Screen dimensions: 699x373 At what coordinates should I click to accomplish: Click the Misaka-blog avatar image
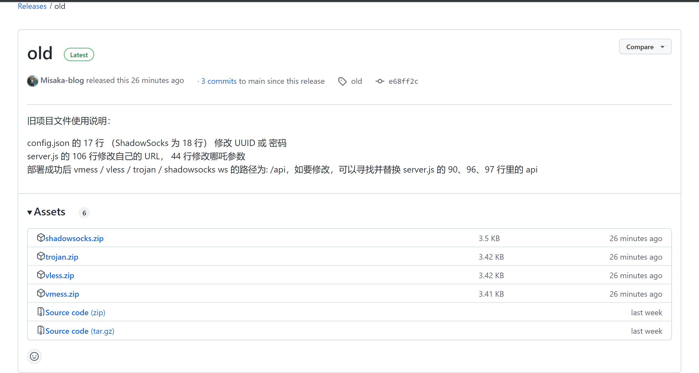[33, 81]
